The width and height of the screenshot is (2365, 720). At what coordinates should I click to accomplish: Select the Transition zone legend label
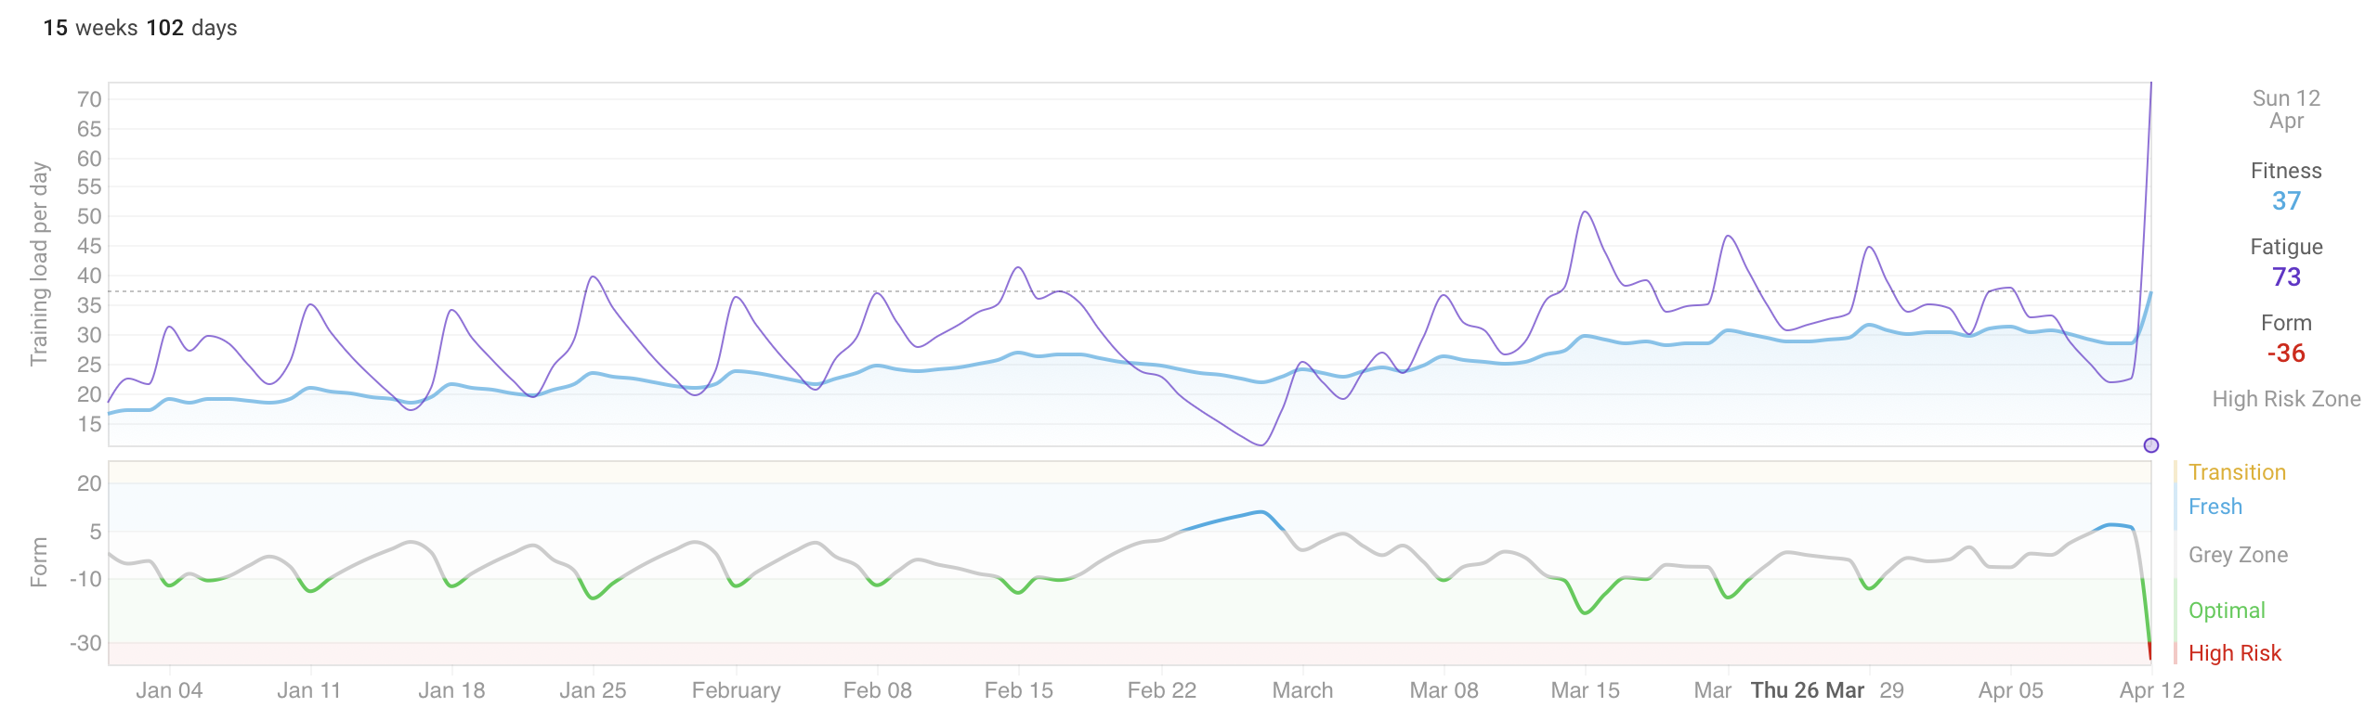[2236, 472]
